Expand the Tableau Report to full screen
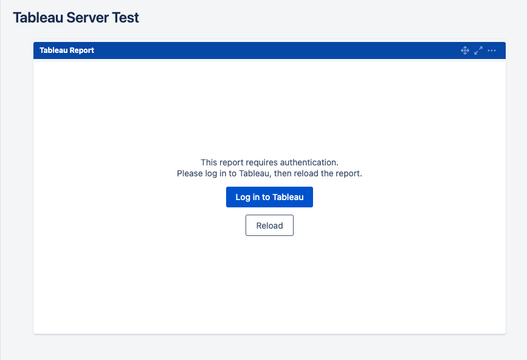527x360 pixels. 478,50
